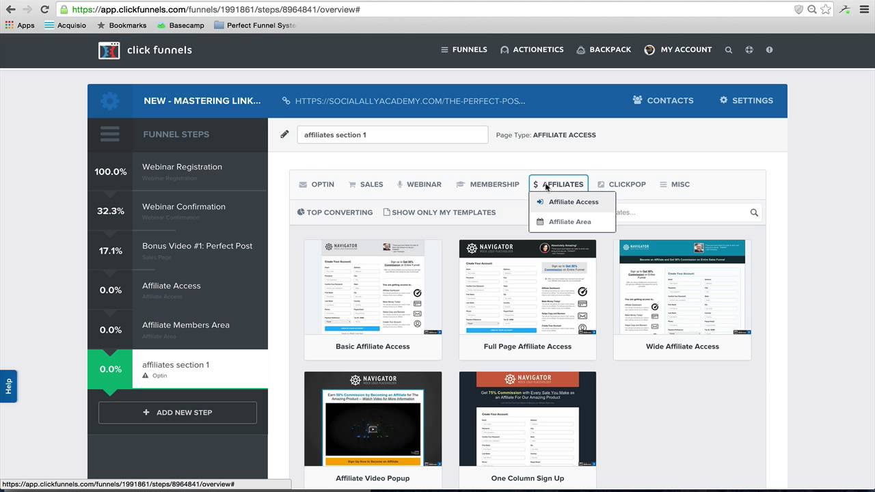The width and height of the screenshot is (875, 492).
Task: Open the search magnifier in top navigation
Action: (x=729, y=50)
